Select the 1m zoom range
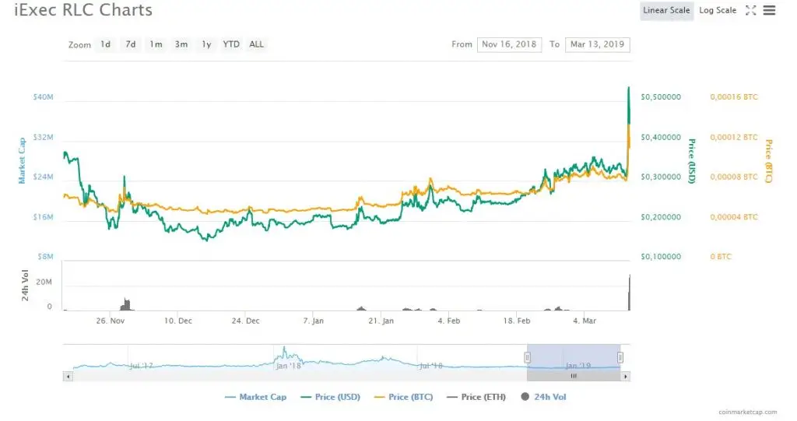 [156, 44]
